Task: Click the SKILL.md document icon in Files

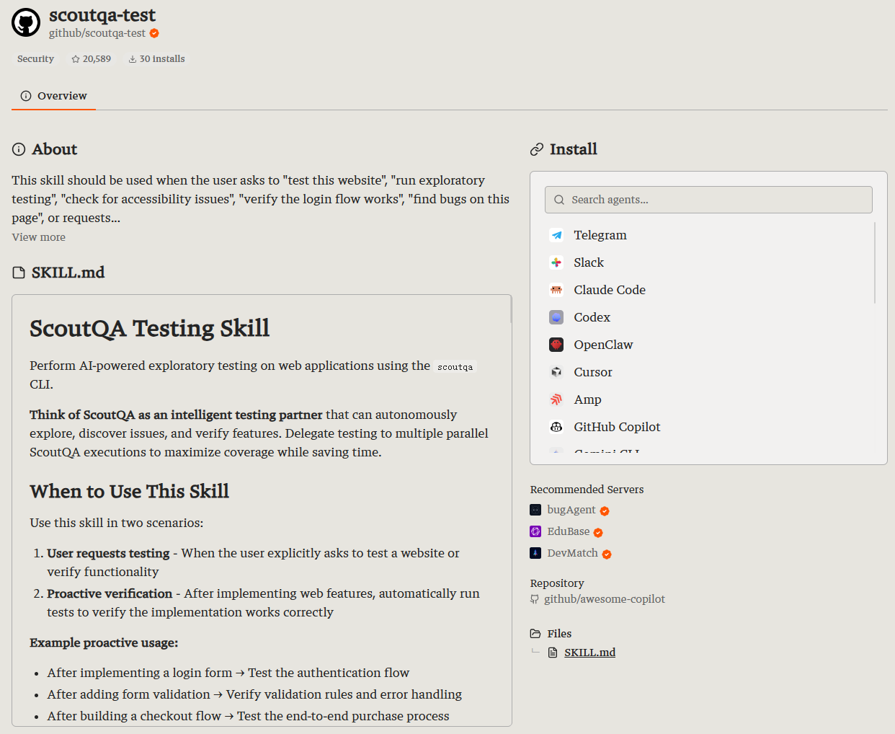Action: coord(553,653)
